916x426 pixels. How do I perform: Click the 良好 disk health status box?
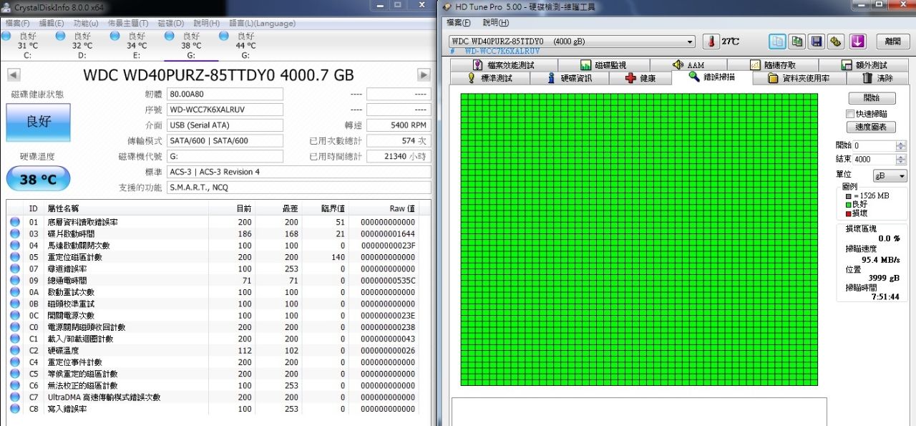tap(39, 122)
